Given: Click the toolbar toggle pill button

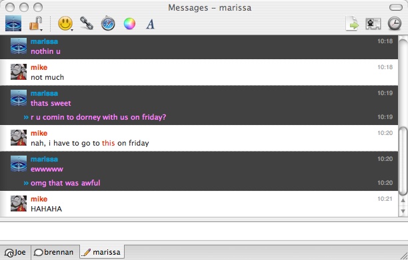Looking at the screenshot, I should pyautogui.click(x=396, y=7).
